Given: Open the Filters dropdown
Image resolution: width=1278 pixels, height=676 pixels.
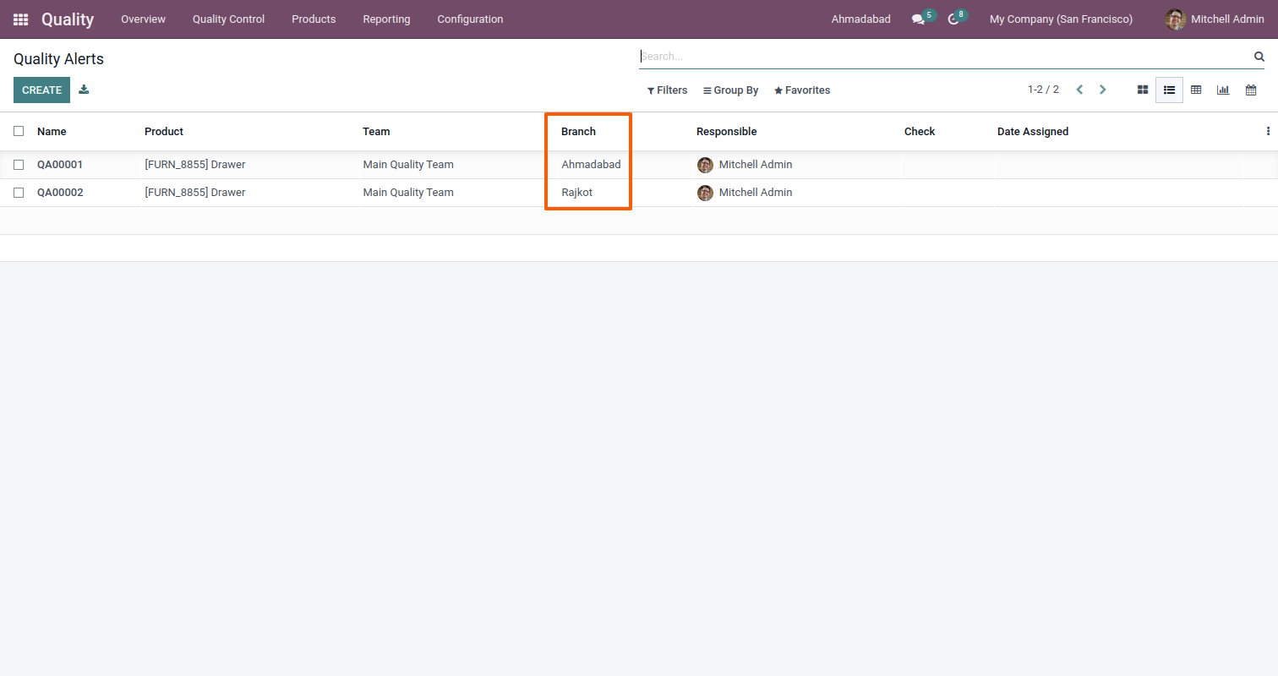Looking at the screenshot, I should point(667,90).
